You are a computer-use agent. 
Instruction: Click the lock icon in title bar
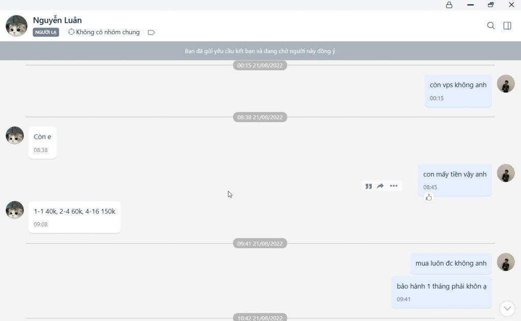pos(449,5)
